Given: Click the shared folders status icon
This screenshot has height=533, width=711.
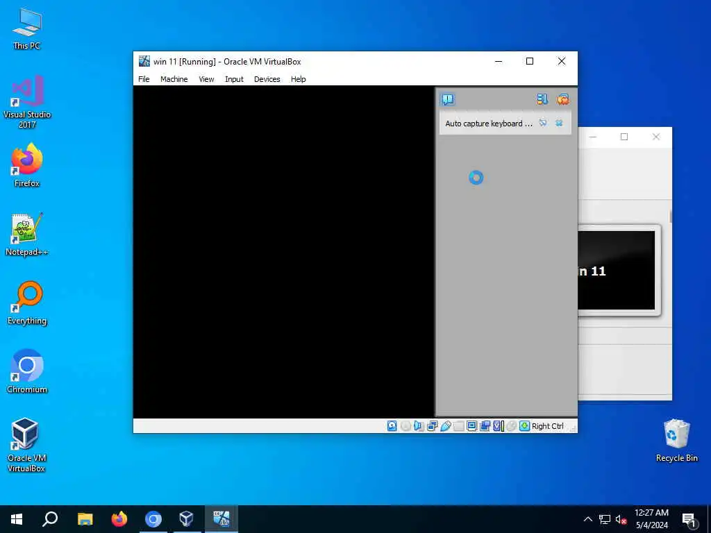Looking at the screenshot, I should pos(458,426).
